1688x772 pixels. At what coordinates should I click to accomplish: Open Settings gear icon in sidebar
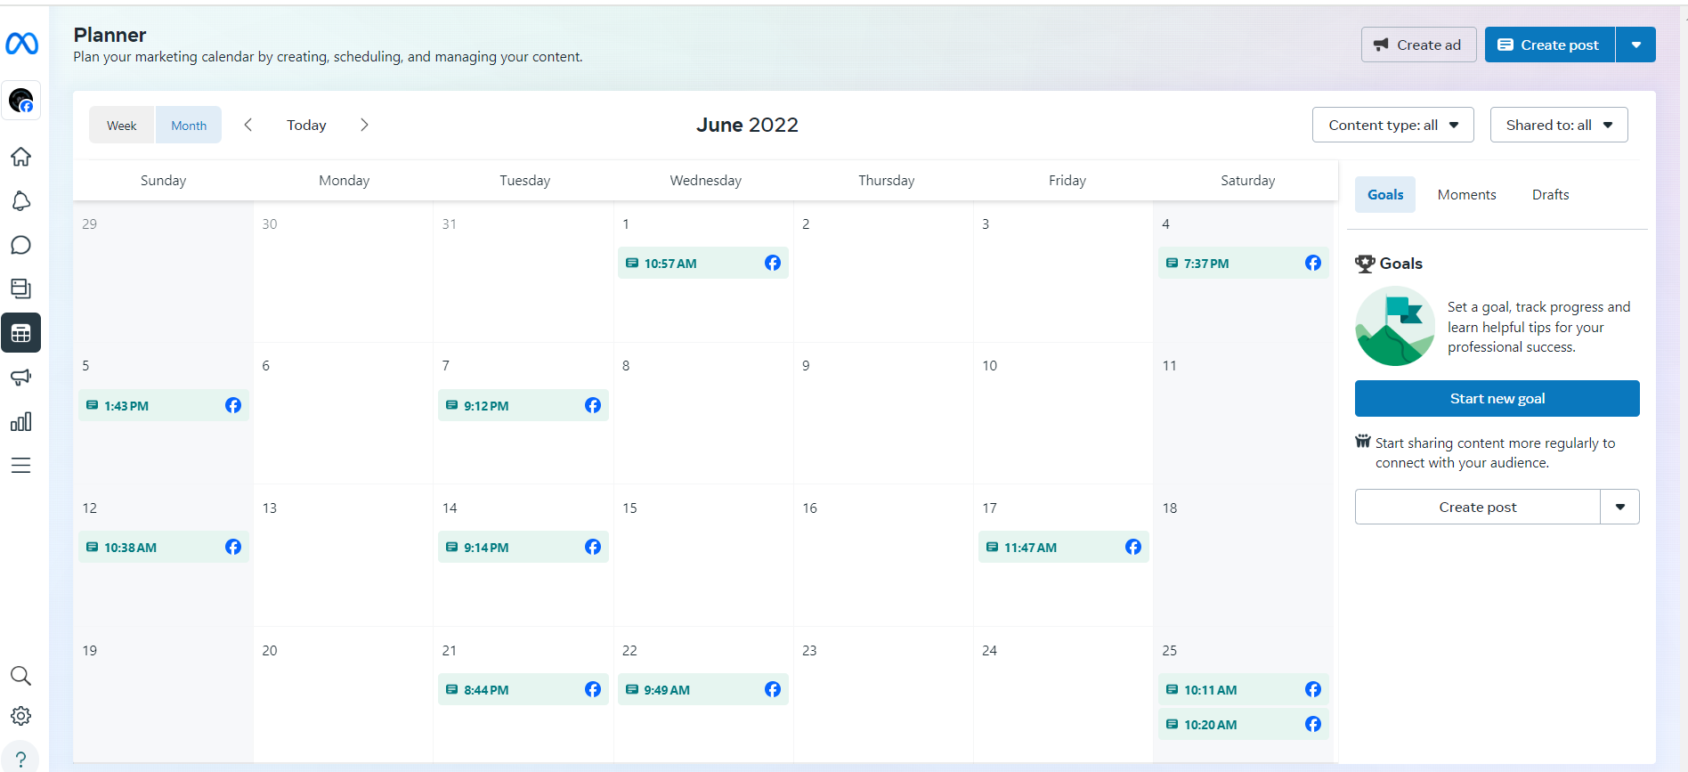(21, 716)
